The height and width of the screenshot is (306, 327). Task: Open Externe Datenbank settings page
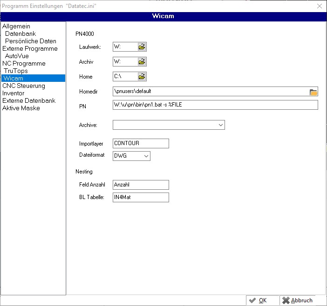(29, 101)
